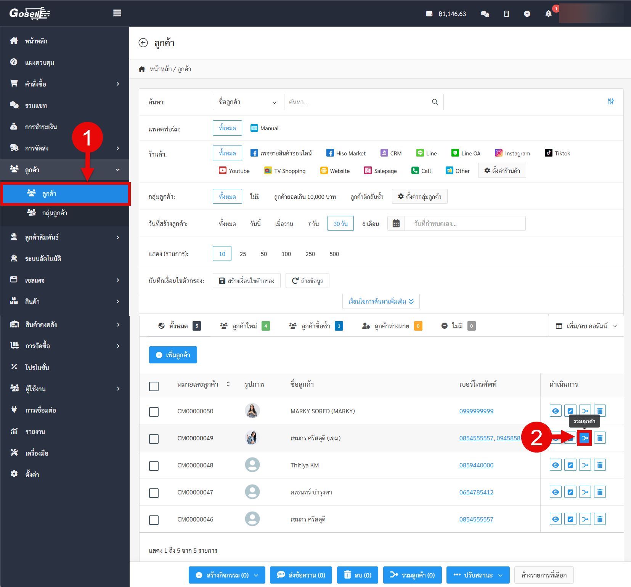
Task: Open the calendar date picker icon
Action: click(396, 224)
